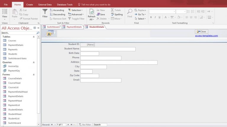Switch to the Database Tools tab

click(65, 5)
